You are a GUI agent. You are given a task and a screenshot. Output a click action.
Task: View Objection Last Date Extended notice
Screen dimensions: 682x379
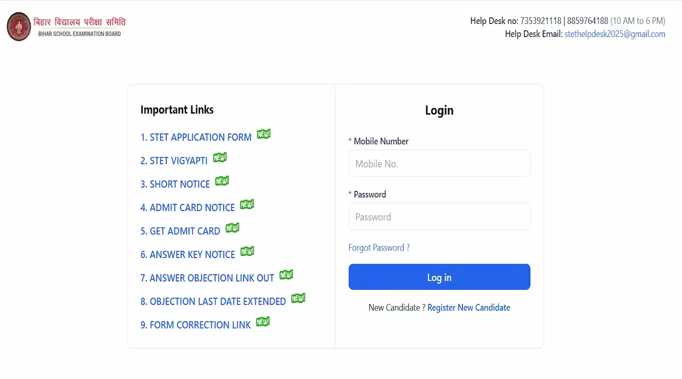(213, 302)
